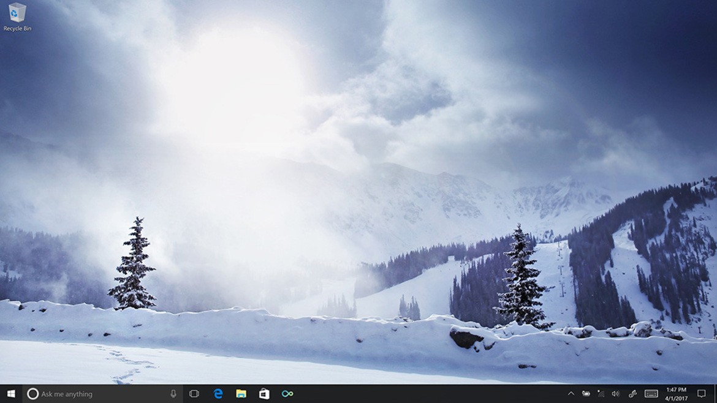Open the clock showing 1:47 PM

677,393
